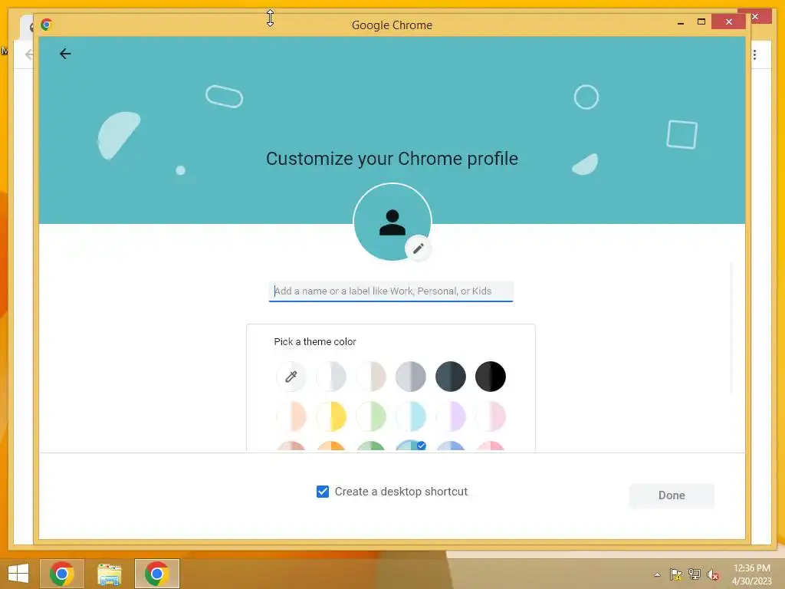Image resolution: width=785 pixels, height=589 pixels.
Task: Choose the medium gray theme swatch
Action: tap(411, 376)
